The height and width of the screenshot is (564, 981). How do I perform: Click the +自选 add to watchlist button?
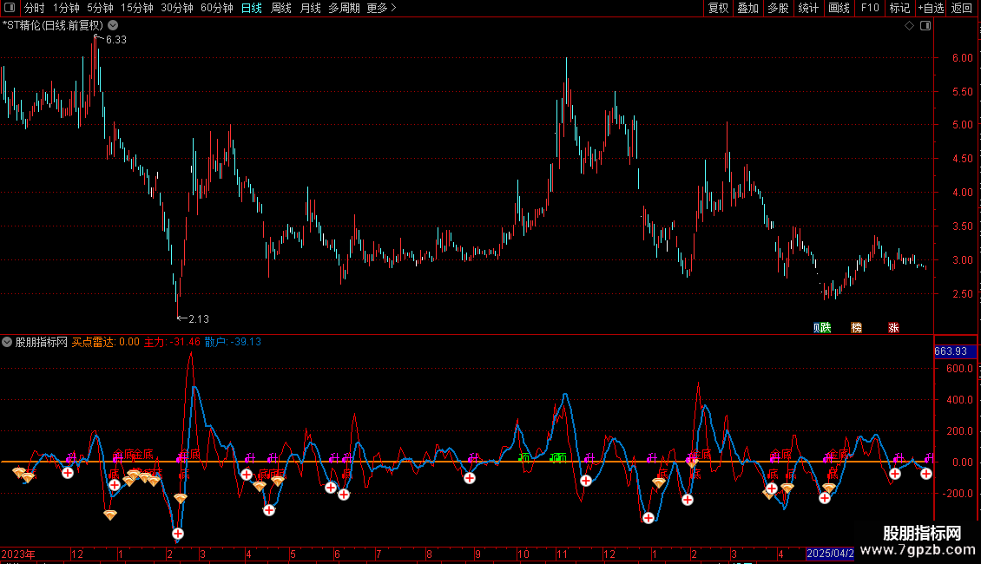[x=930, y=8]
